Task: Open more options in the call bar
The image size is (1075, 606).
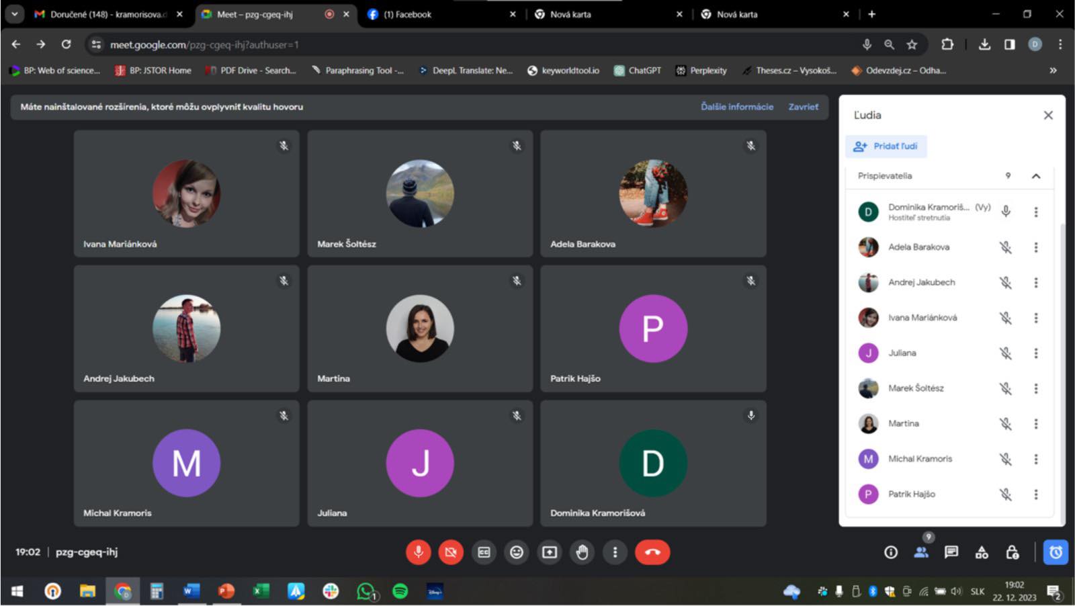Action: pos(615,552)
